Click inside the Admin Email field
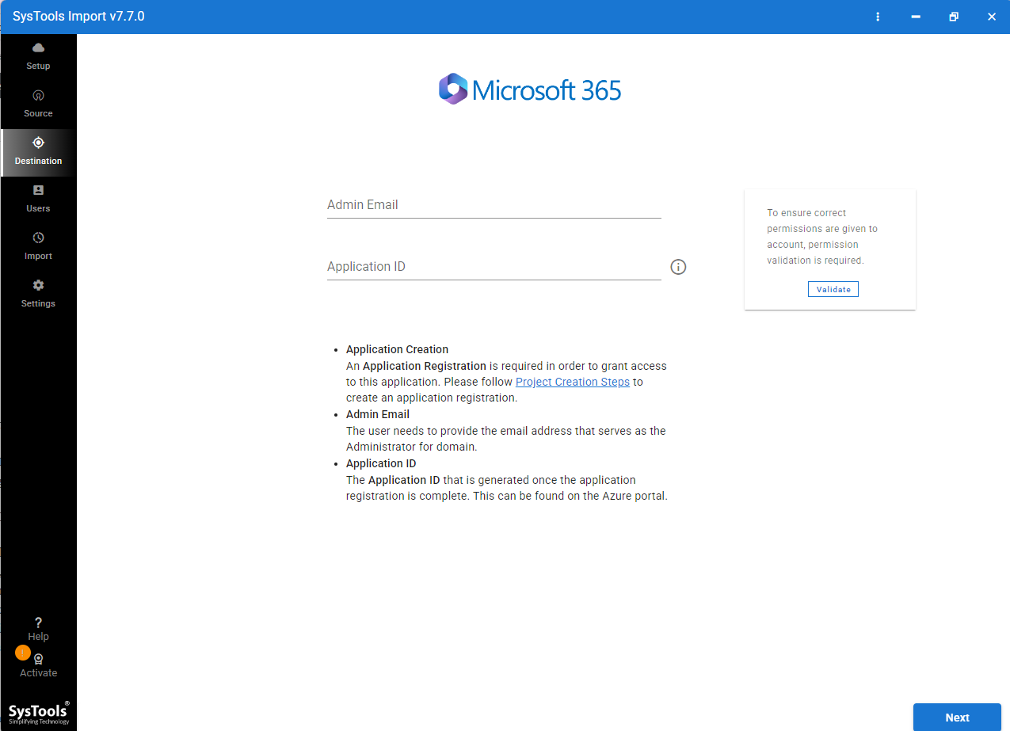 pyautogui.click(x=494, y=204)
